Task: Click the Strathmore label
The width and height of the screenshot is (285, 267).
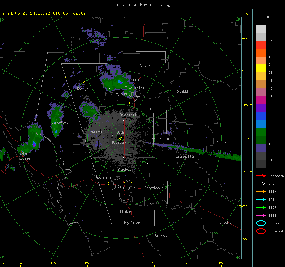Action: [x=154, y=188]
